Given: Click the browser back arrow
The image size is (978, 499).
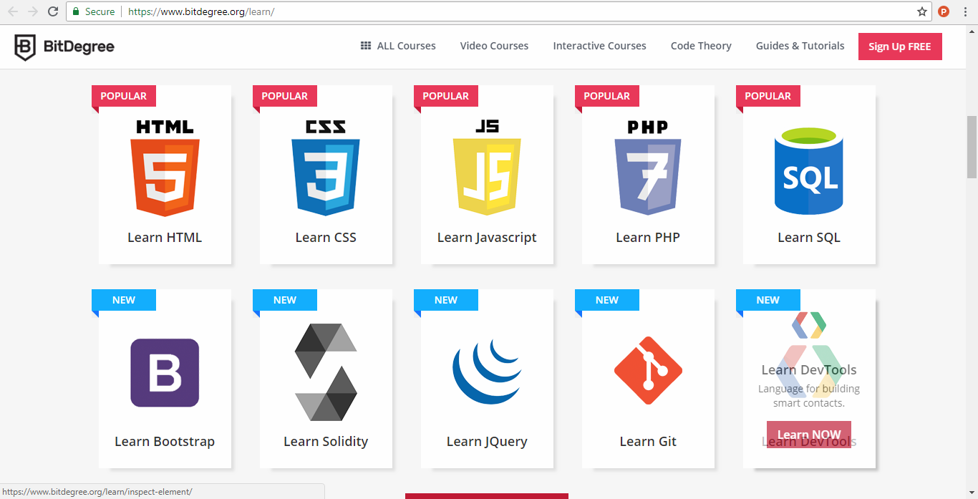Looking at the screenshot, I should pos(12,11).
